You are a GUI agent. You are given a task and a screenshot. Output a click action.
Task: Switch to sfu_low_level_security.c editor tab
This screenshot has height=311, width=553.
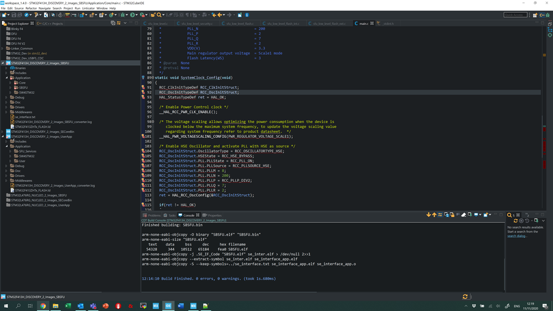pyautogui.click(x=197, y=23)
